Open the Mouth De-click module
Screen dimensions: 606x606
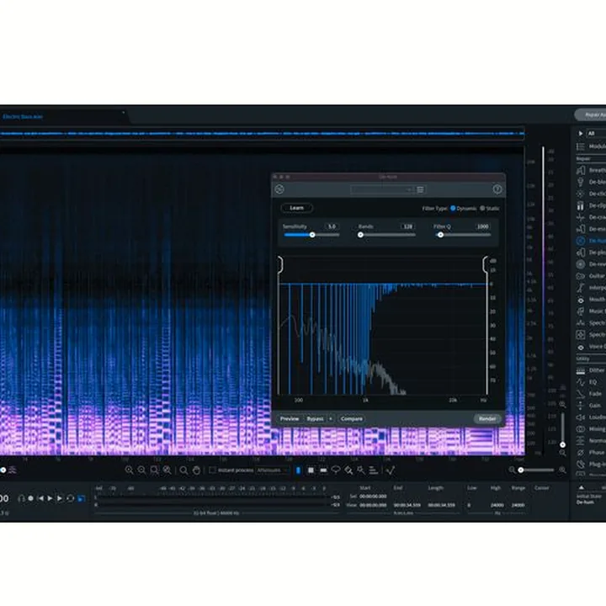(x=591, y=300)
